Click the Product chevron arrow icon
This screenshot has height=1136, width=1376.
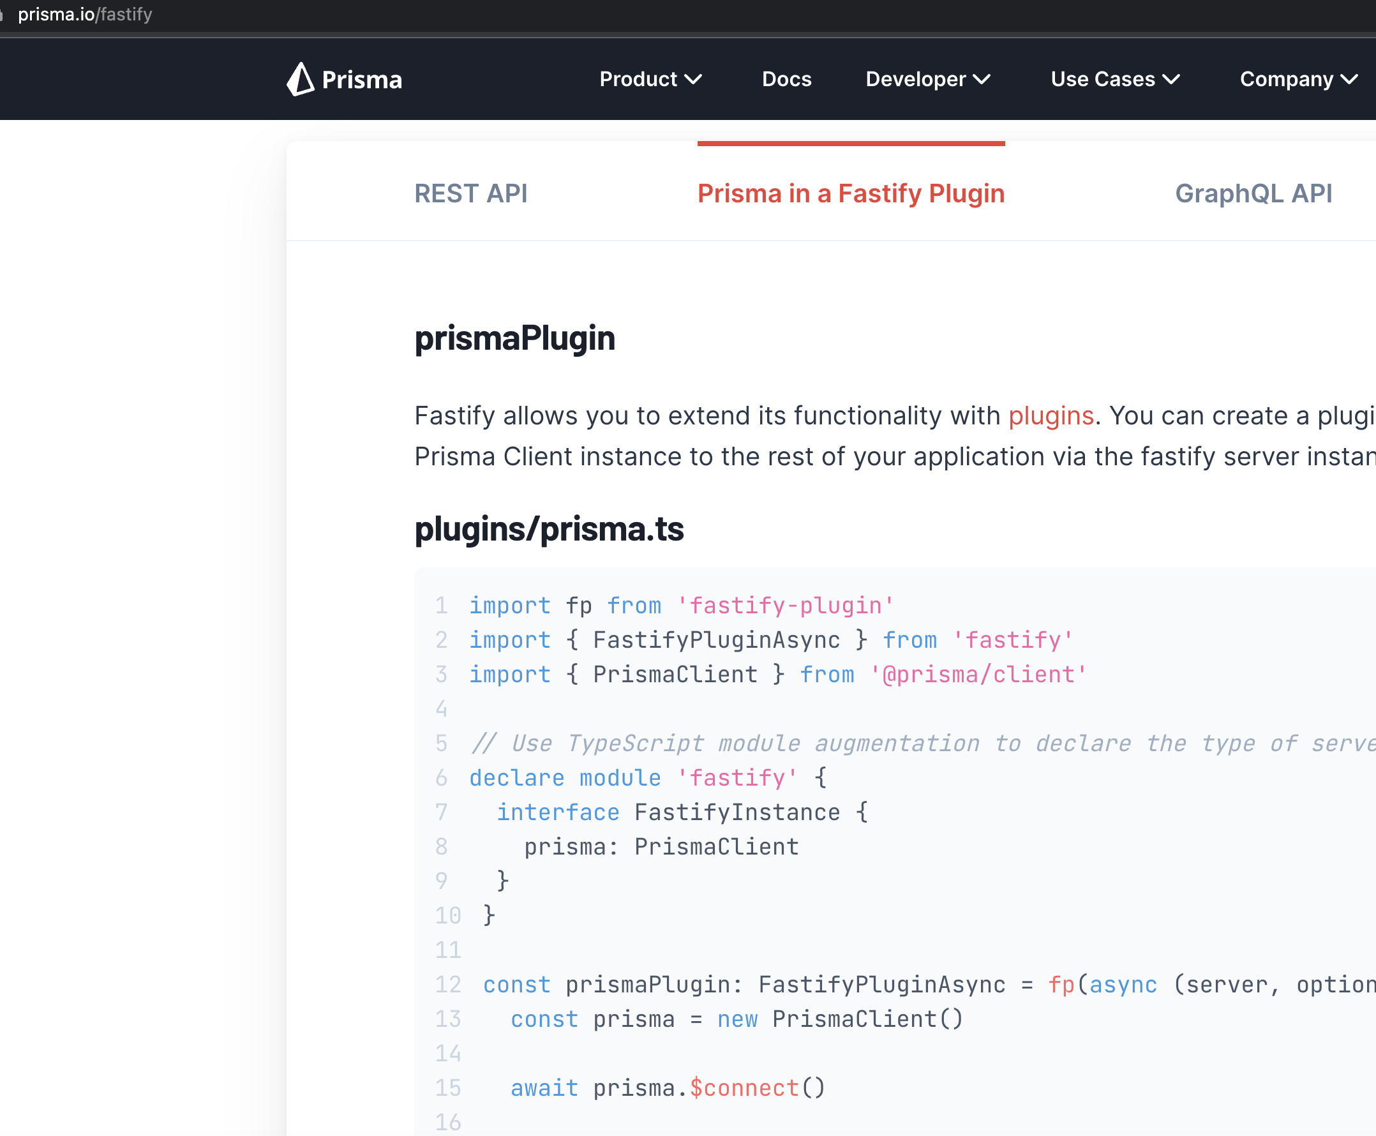(x=694, y=79)
